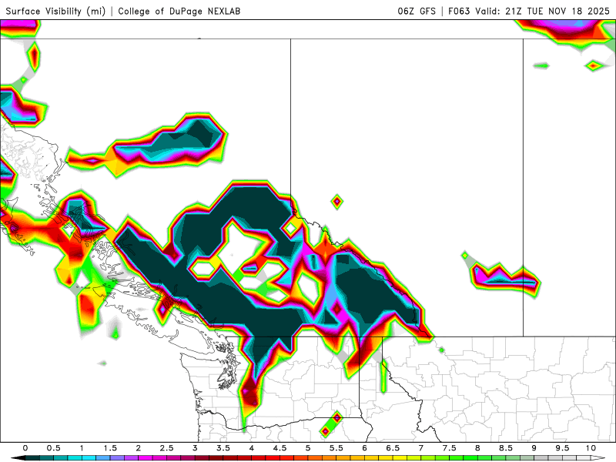Click the 'Surface Visibility (mi)' title text
The width and height of the screenshot is (616, 462).
point(55,11)
